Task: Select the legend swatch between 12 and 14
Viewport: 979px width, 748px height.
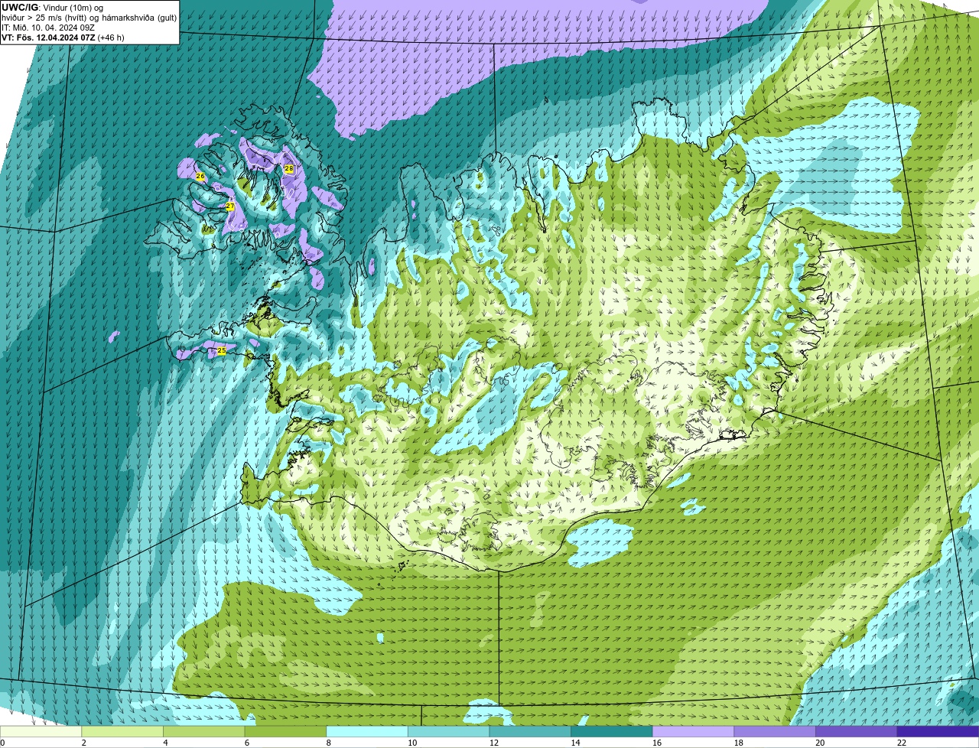Action: pyautogui.click(x=530, y=731)
